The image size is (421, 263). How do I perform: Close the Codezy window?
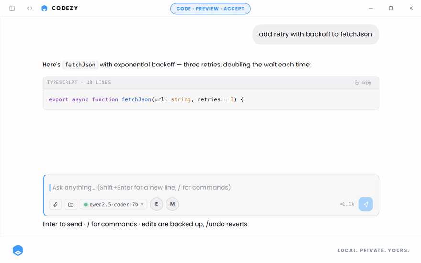coord(411,8)
